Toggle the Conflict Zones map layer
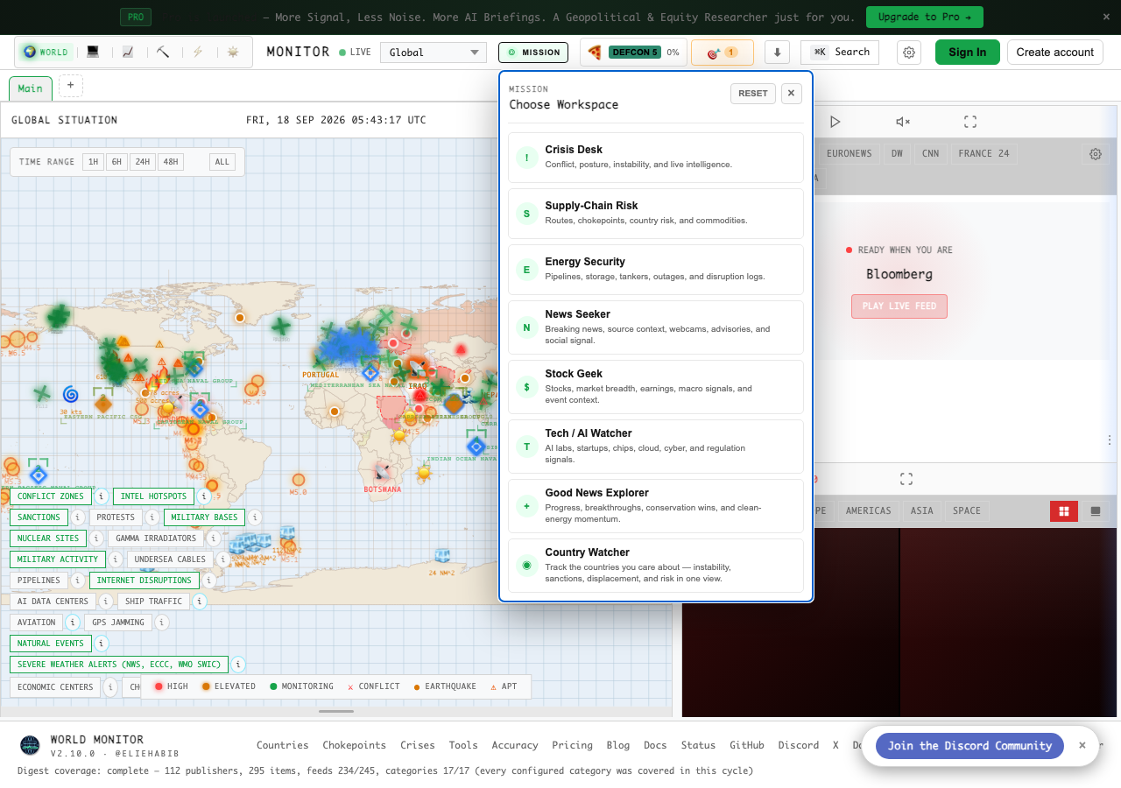Screen dimensions: 1121x788 (x=50, y=496)
